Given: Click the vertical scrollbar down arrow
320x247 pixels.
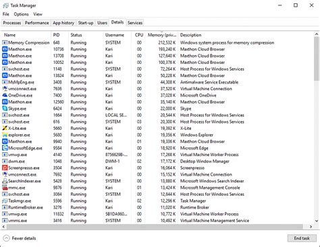Looking at the screenshot, I should coord(317,221).
